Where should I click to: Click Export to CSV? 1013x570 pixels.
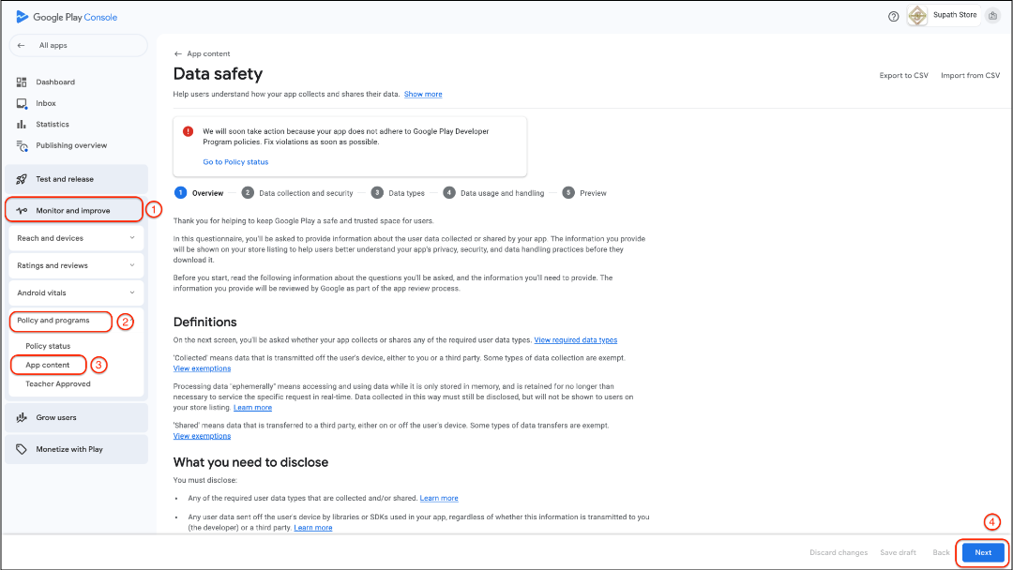(903, 75)
